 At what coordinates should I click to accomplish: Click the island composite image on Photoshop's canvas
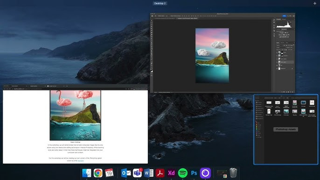212,56
